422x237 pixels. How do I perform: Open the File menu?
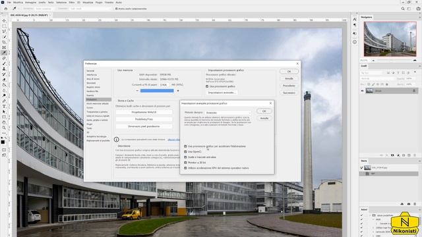[x=9, y=3]
